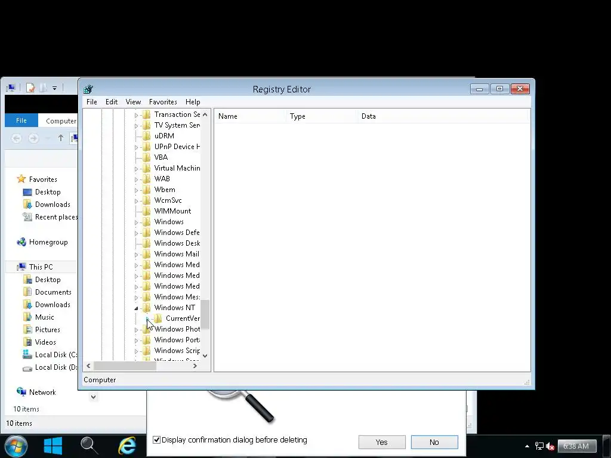Screen dimensions: 611x458
Task: Expand the WcmSvc registry key
Action: point(136,201)
